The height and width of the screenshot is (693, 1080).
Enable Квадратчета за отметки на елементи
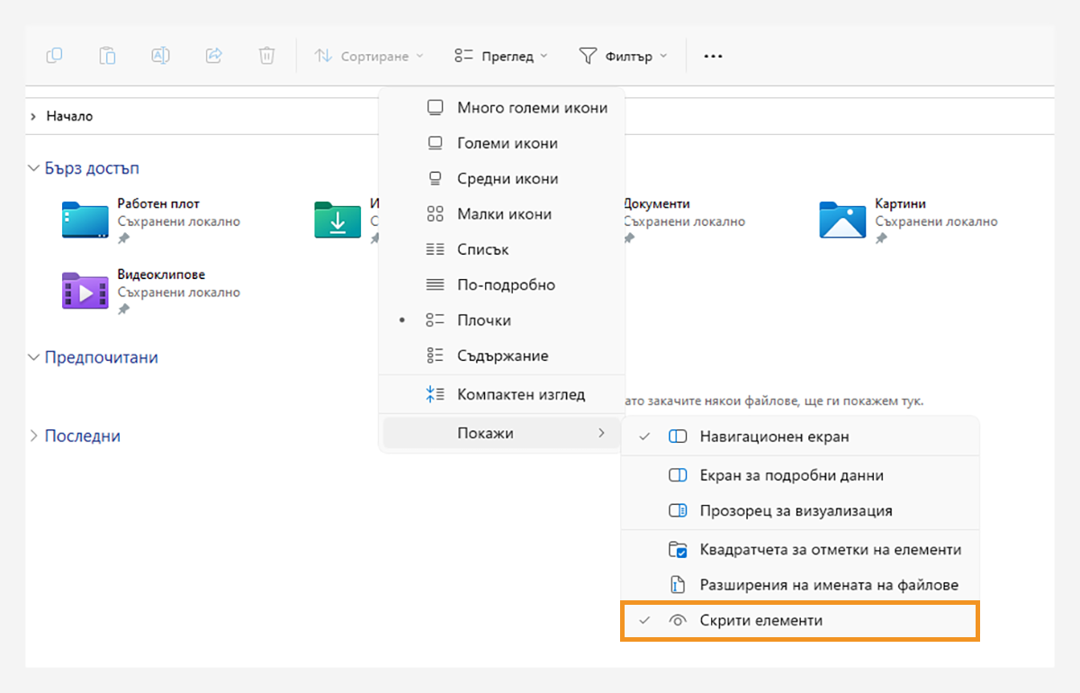(830, 550)
